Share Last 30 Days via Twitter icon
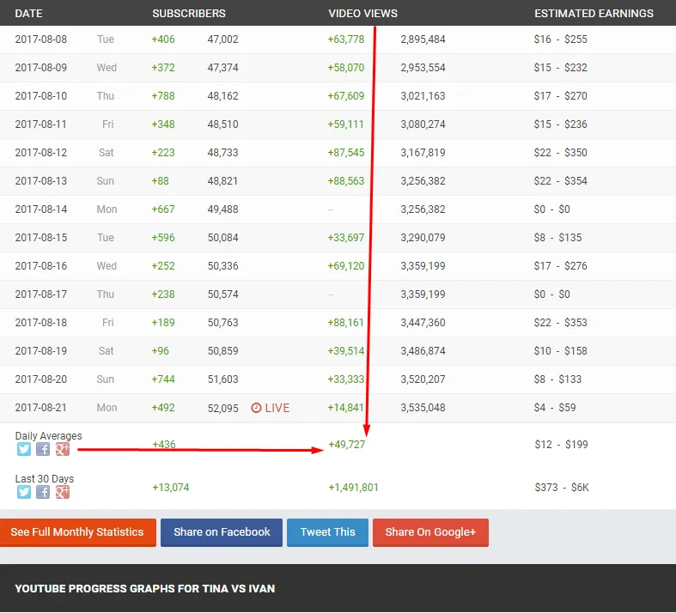The height and width of the screenshot is (613, 676). coord(24,492)
